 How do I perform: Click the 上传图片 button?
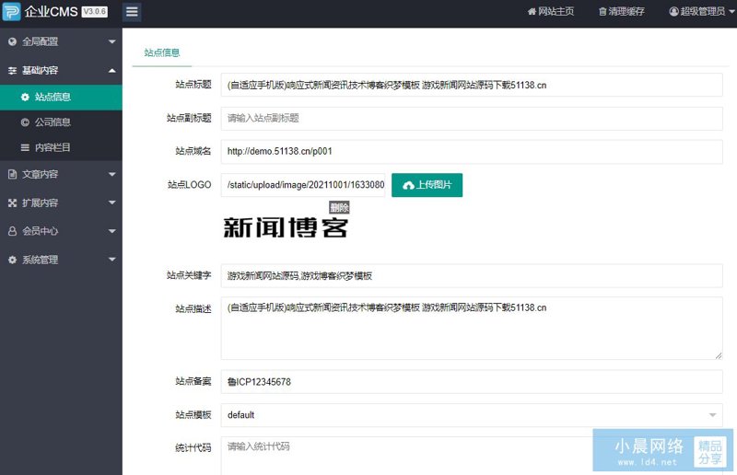click(x=427, y=185)
